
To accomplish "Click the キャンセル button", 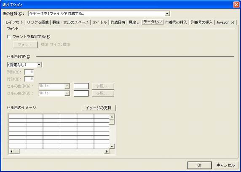I will click(x=225, y=165).
